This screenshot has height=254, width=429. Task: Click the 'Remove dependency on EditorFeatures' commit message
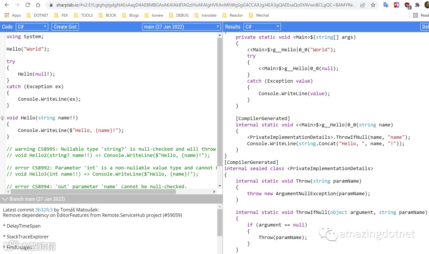pos(93,215)
